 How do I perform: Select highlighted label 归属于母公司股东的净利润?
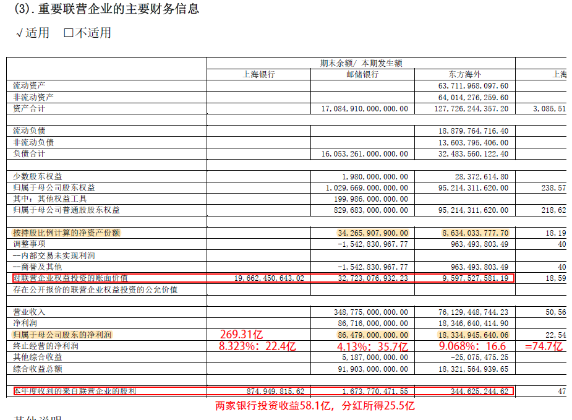62,335
